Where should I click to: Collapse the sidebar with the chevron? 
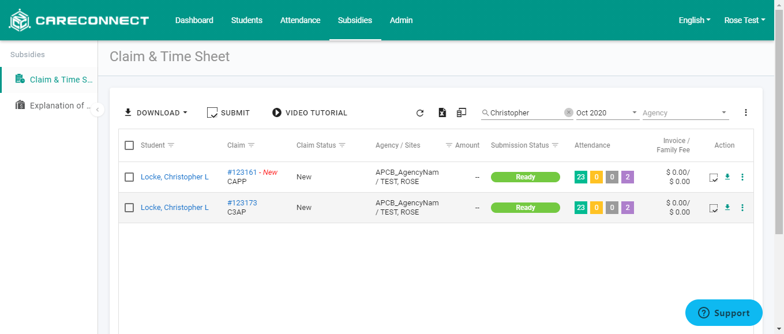(x=97, y=110)
